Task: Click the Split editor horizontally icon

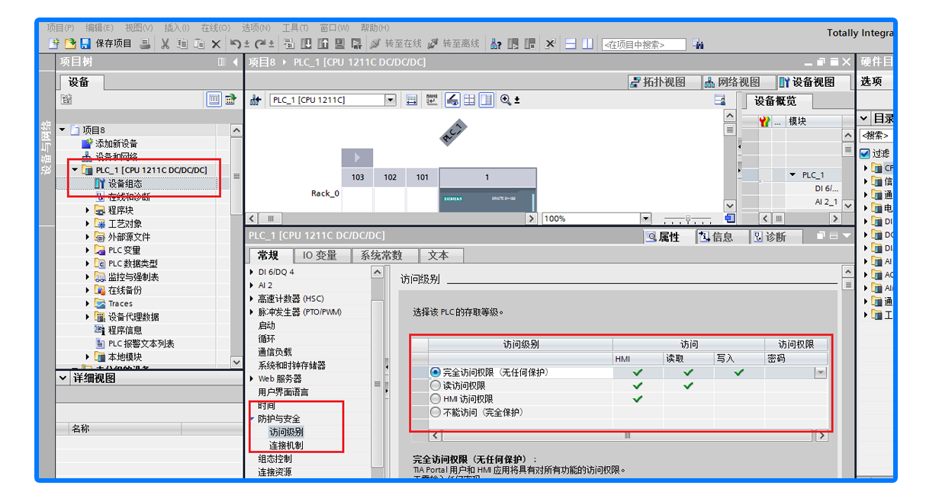Action: [x=571, y=44]
